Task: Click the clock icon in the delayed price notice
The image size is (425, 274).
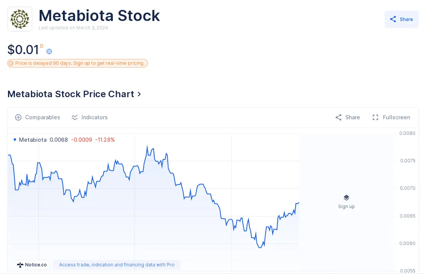Action: (x=11, y=63)
